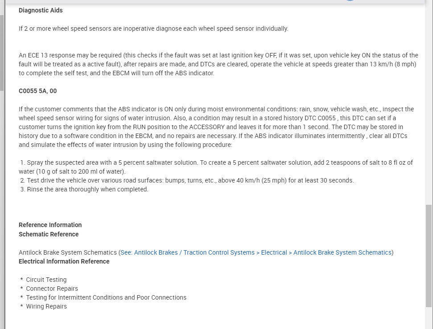Click the left-edge vertical scrollbar thumb
This screenshot has height=329, width=433.
[2, 53]
